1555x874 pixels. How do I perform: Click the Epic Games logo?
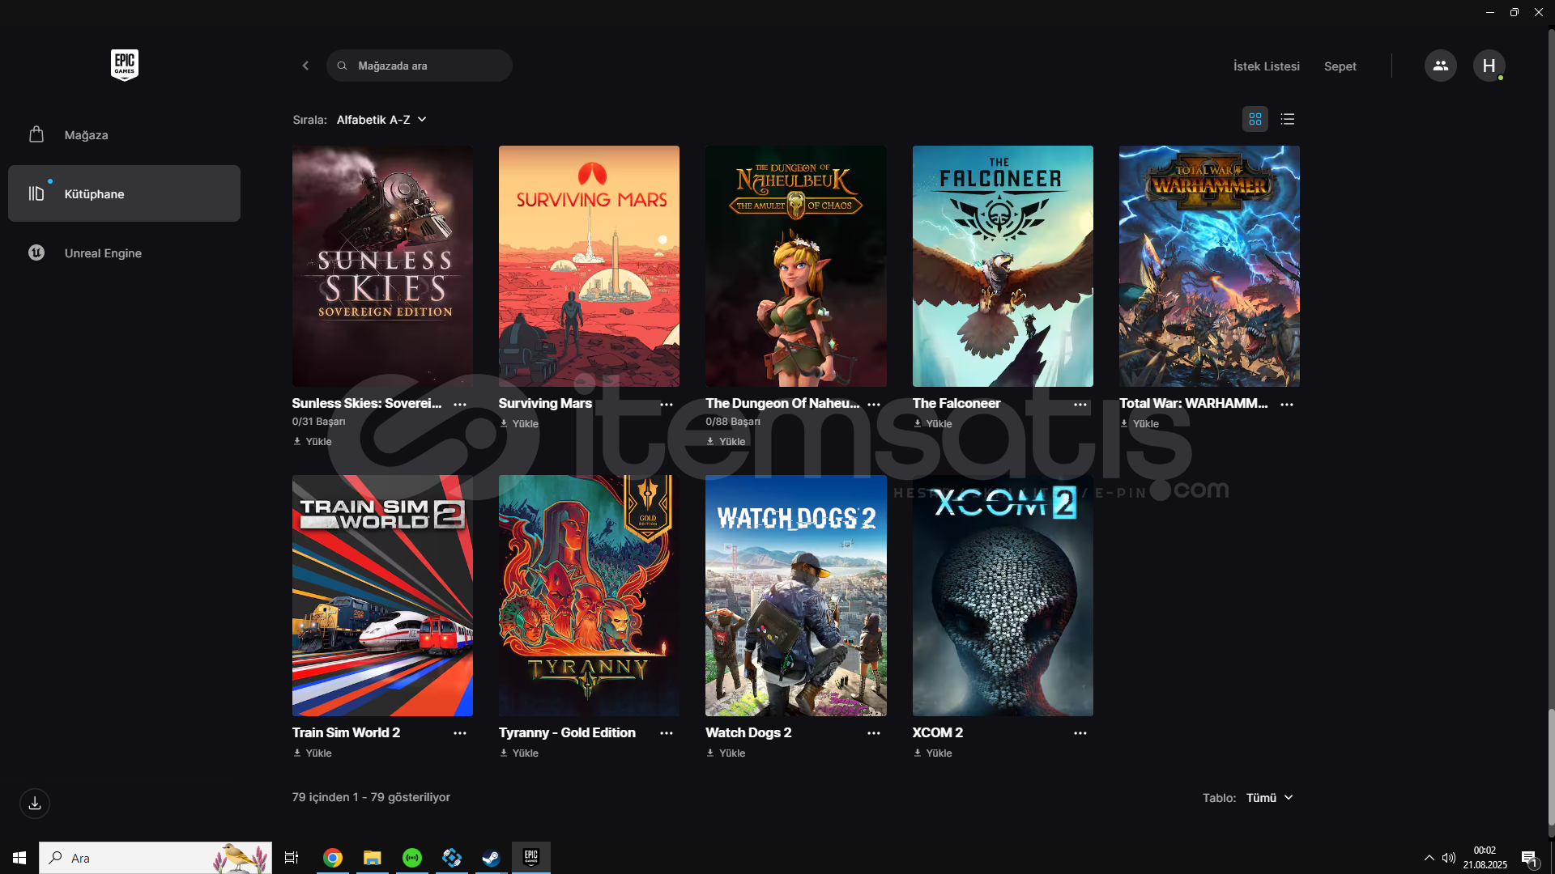[x=125, y=65]
